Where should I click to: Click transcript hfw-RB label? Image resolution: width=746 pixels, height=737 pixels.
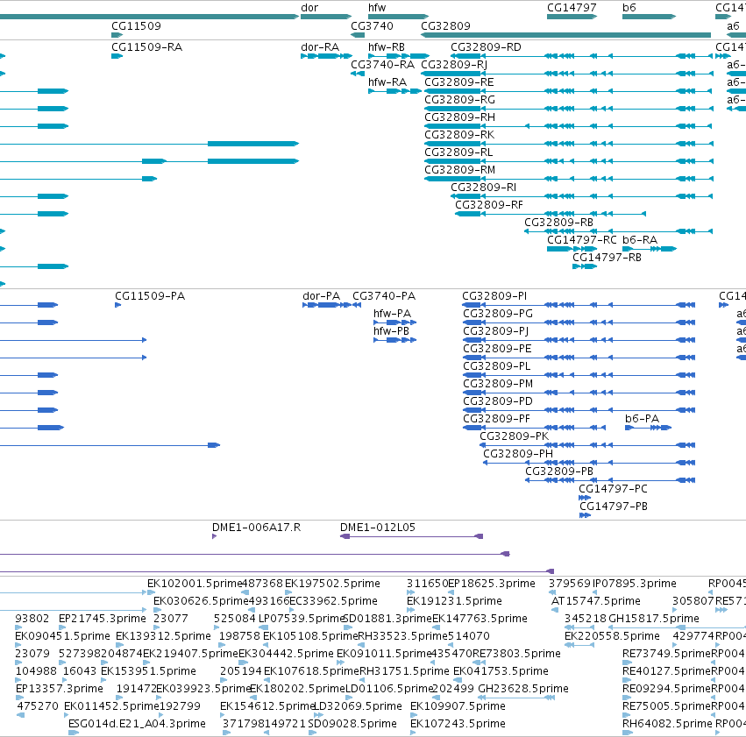(387, 47)
